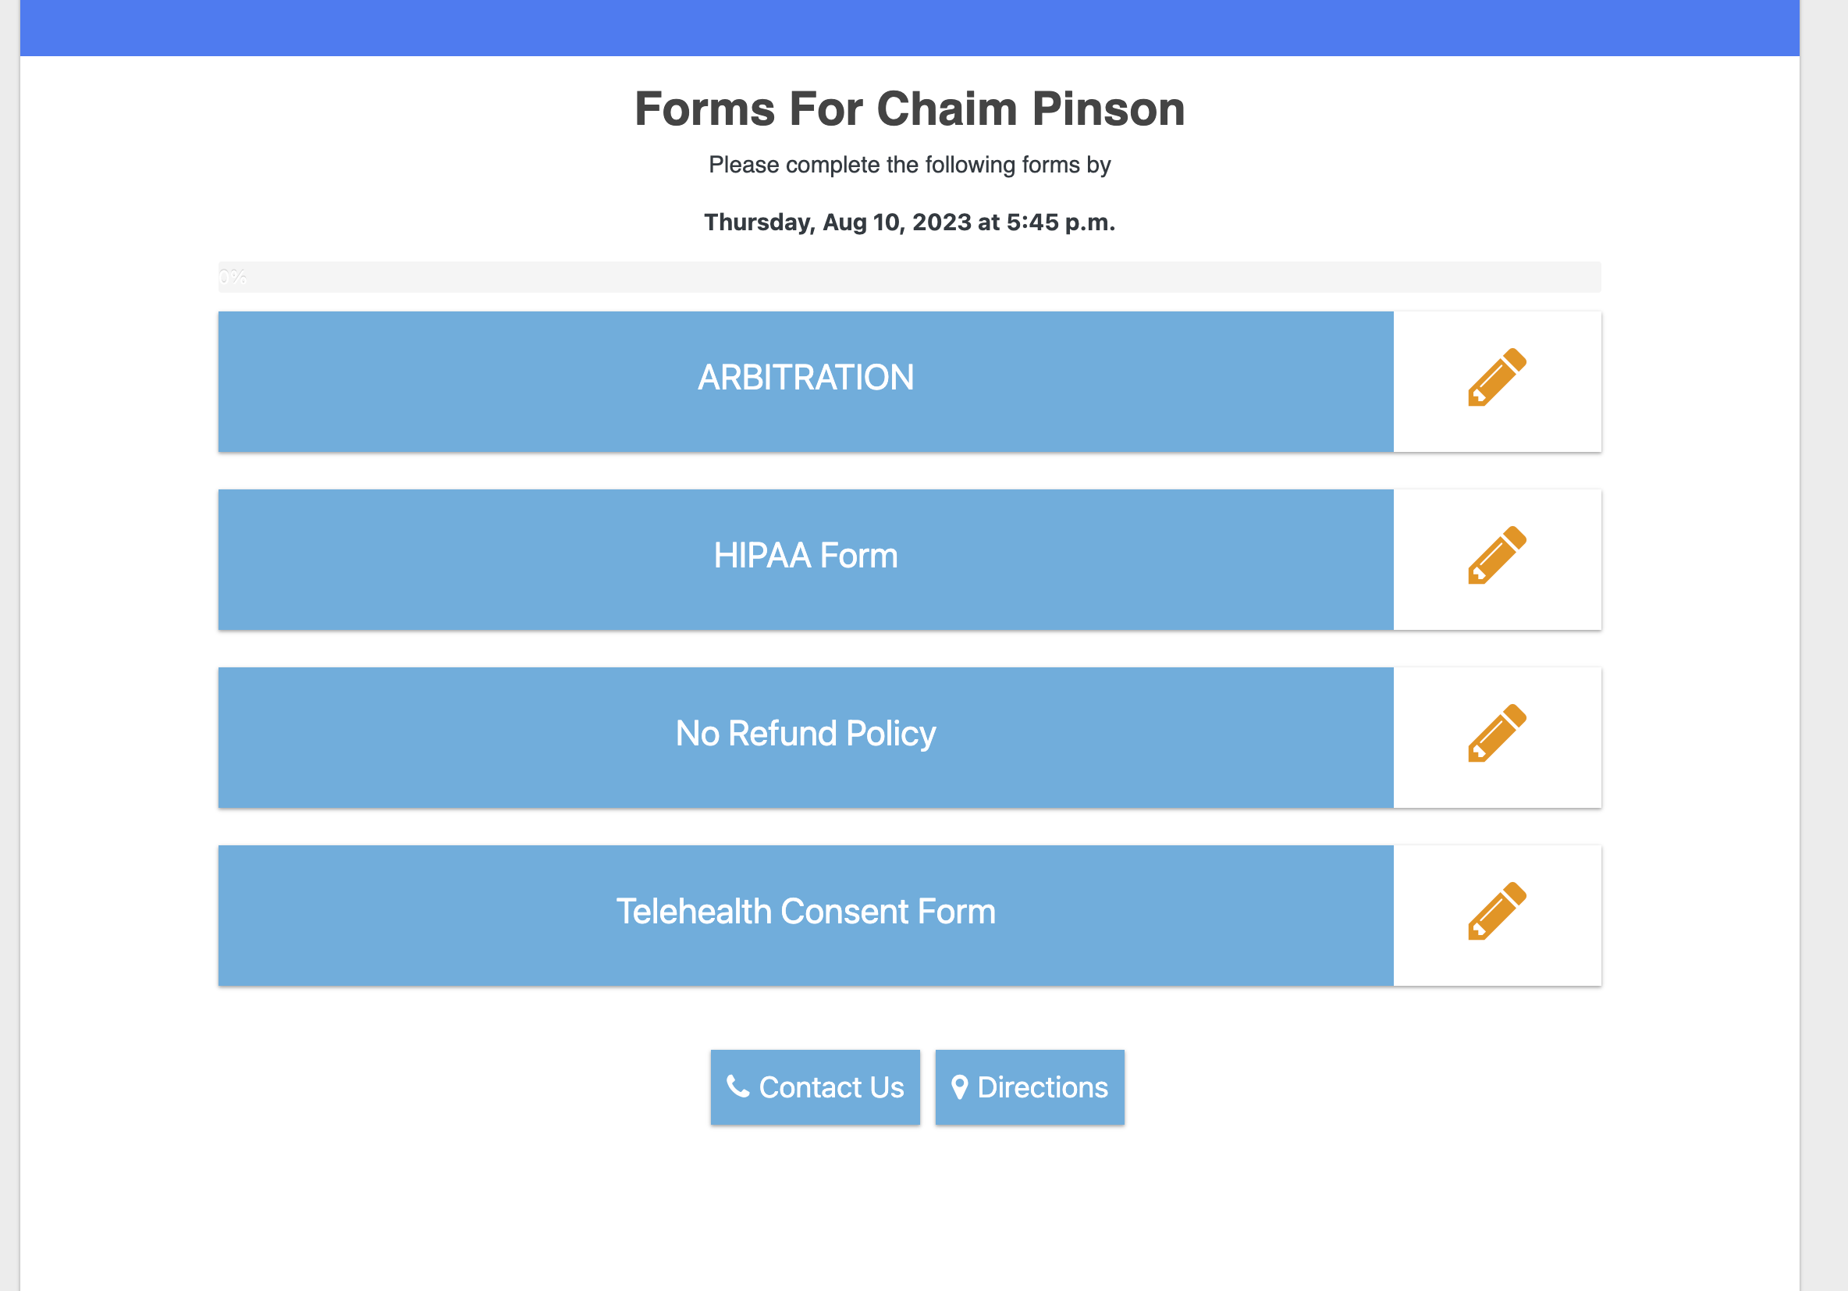Click the map pin icon in Directions
The image size is (1848, 1291).
959,1087
